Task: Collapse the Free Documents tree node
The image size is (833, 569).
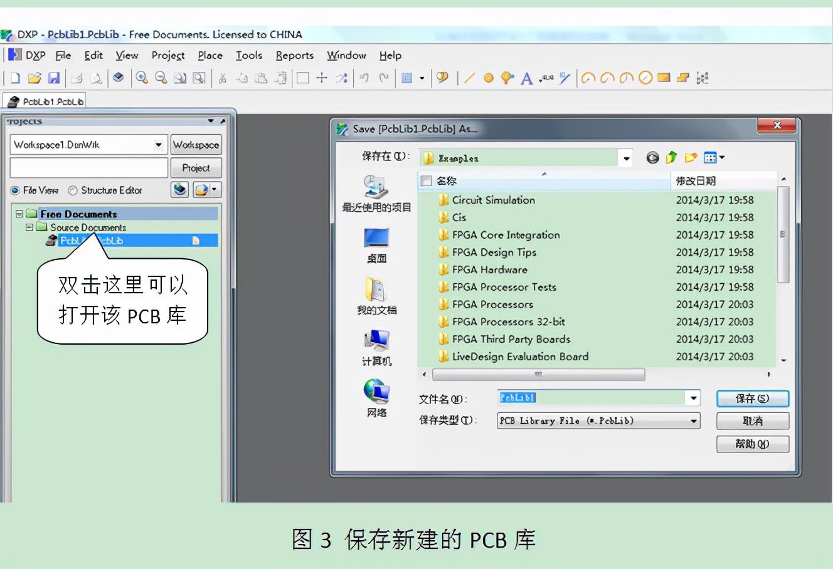Action: click(x=19, y=214)
